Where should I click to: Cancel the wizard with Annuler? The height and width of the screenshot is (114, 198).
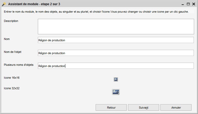(176, 108)
